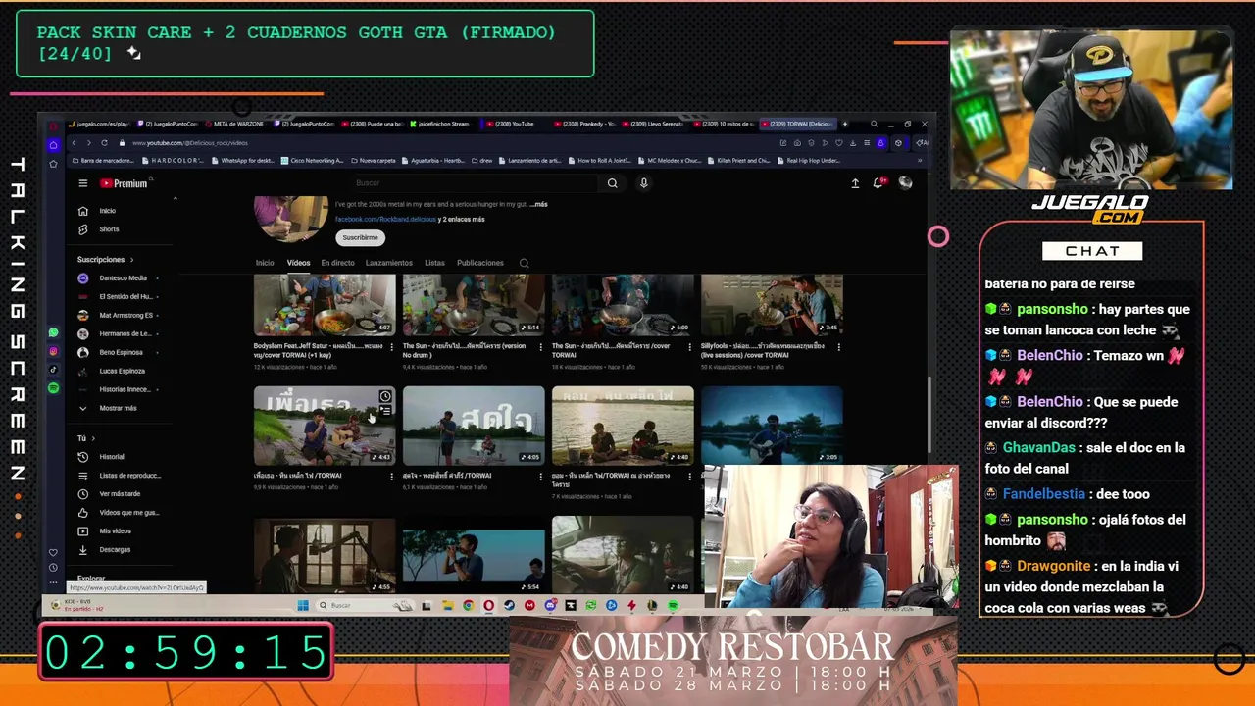Open the HARDCOLOR bookmark in bookmarks bar
Image resolution: width=1255 pixels, height=706 pixels.
coord(173,160)
